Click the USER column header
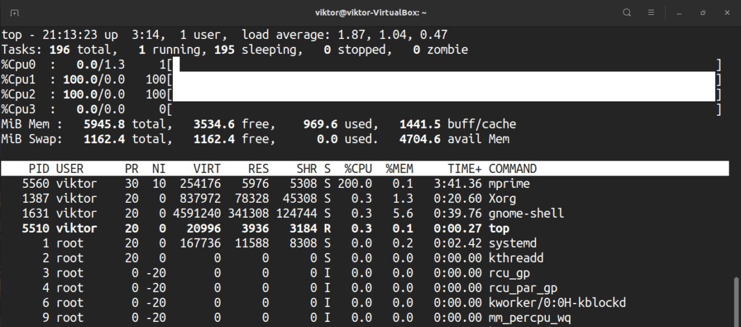Viewport: 741px width, 327px height. pos(70,168)
